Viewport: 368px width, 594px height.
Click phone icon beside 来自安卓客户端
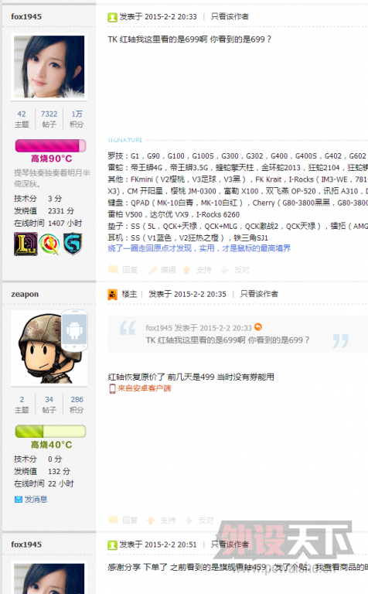click(x=112, y=389)
